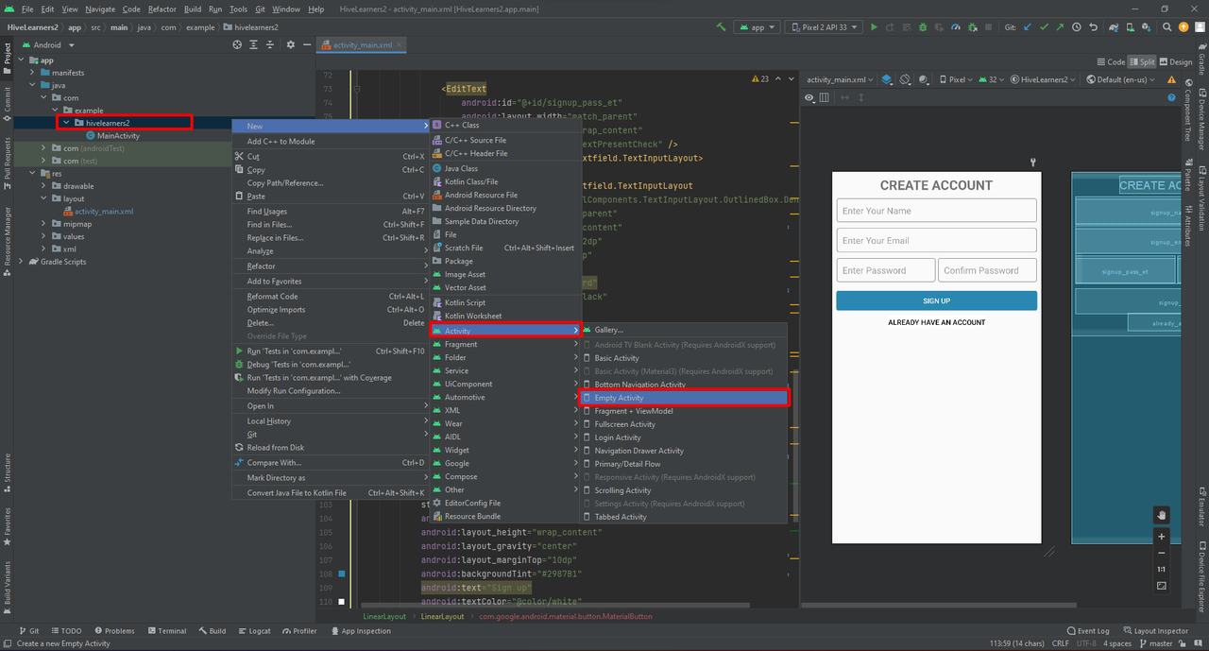Click the Git rollback undo icon
The height and width of the screenshot is (651, 1209).
tap(1094, 27)
